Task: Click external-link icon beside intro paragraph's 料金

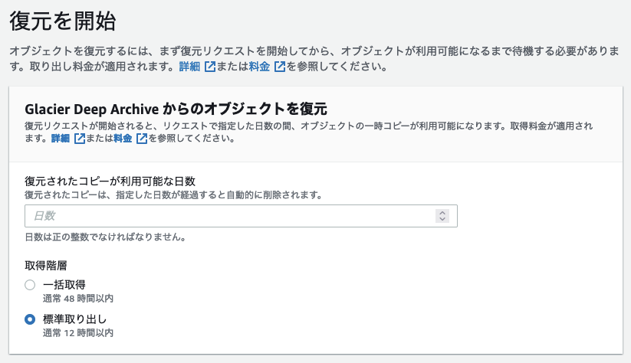Action: coord(280,67)
